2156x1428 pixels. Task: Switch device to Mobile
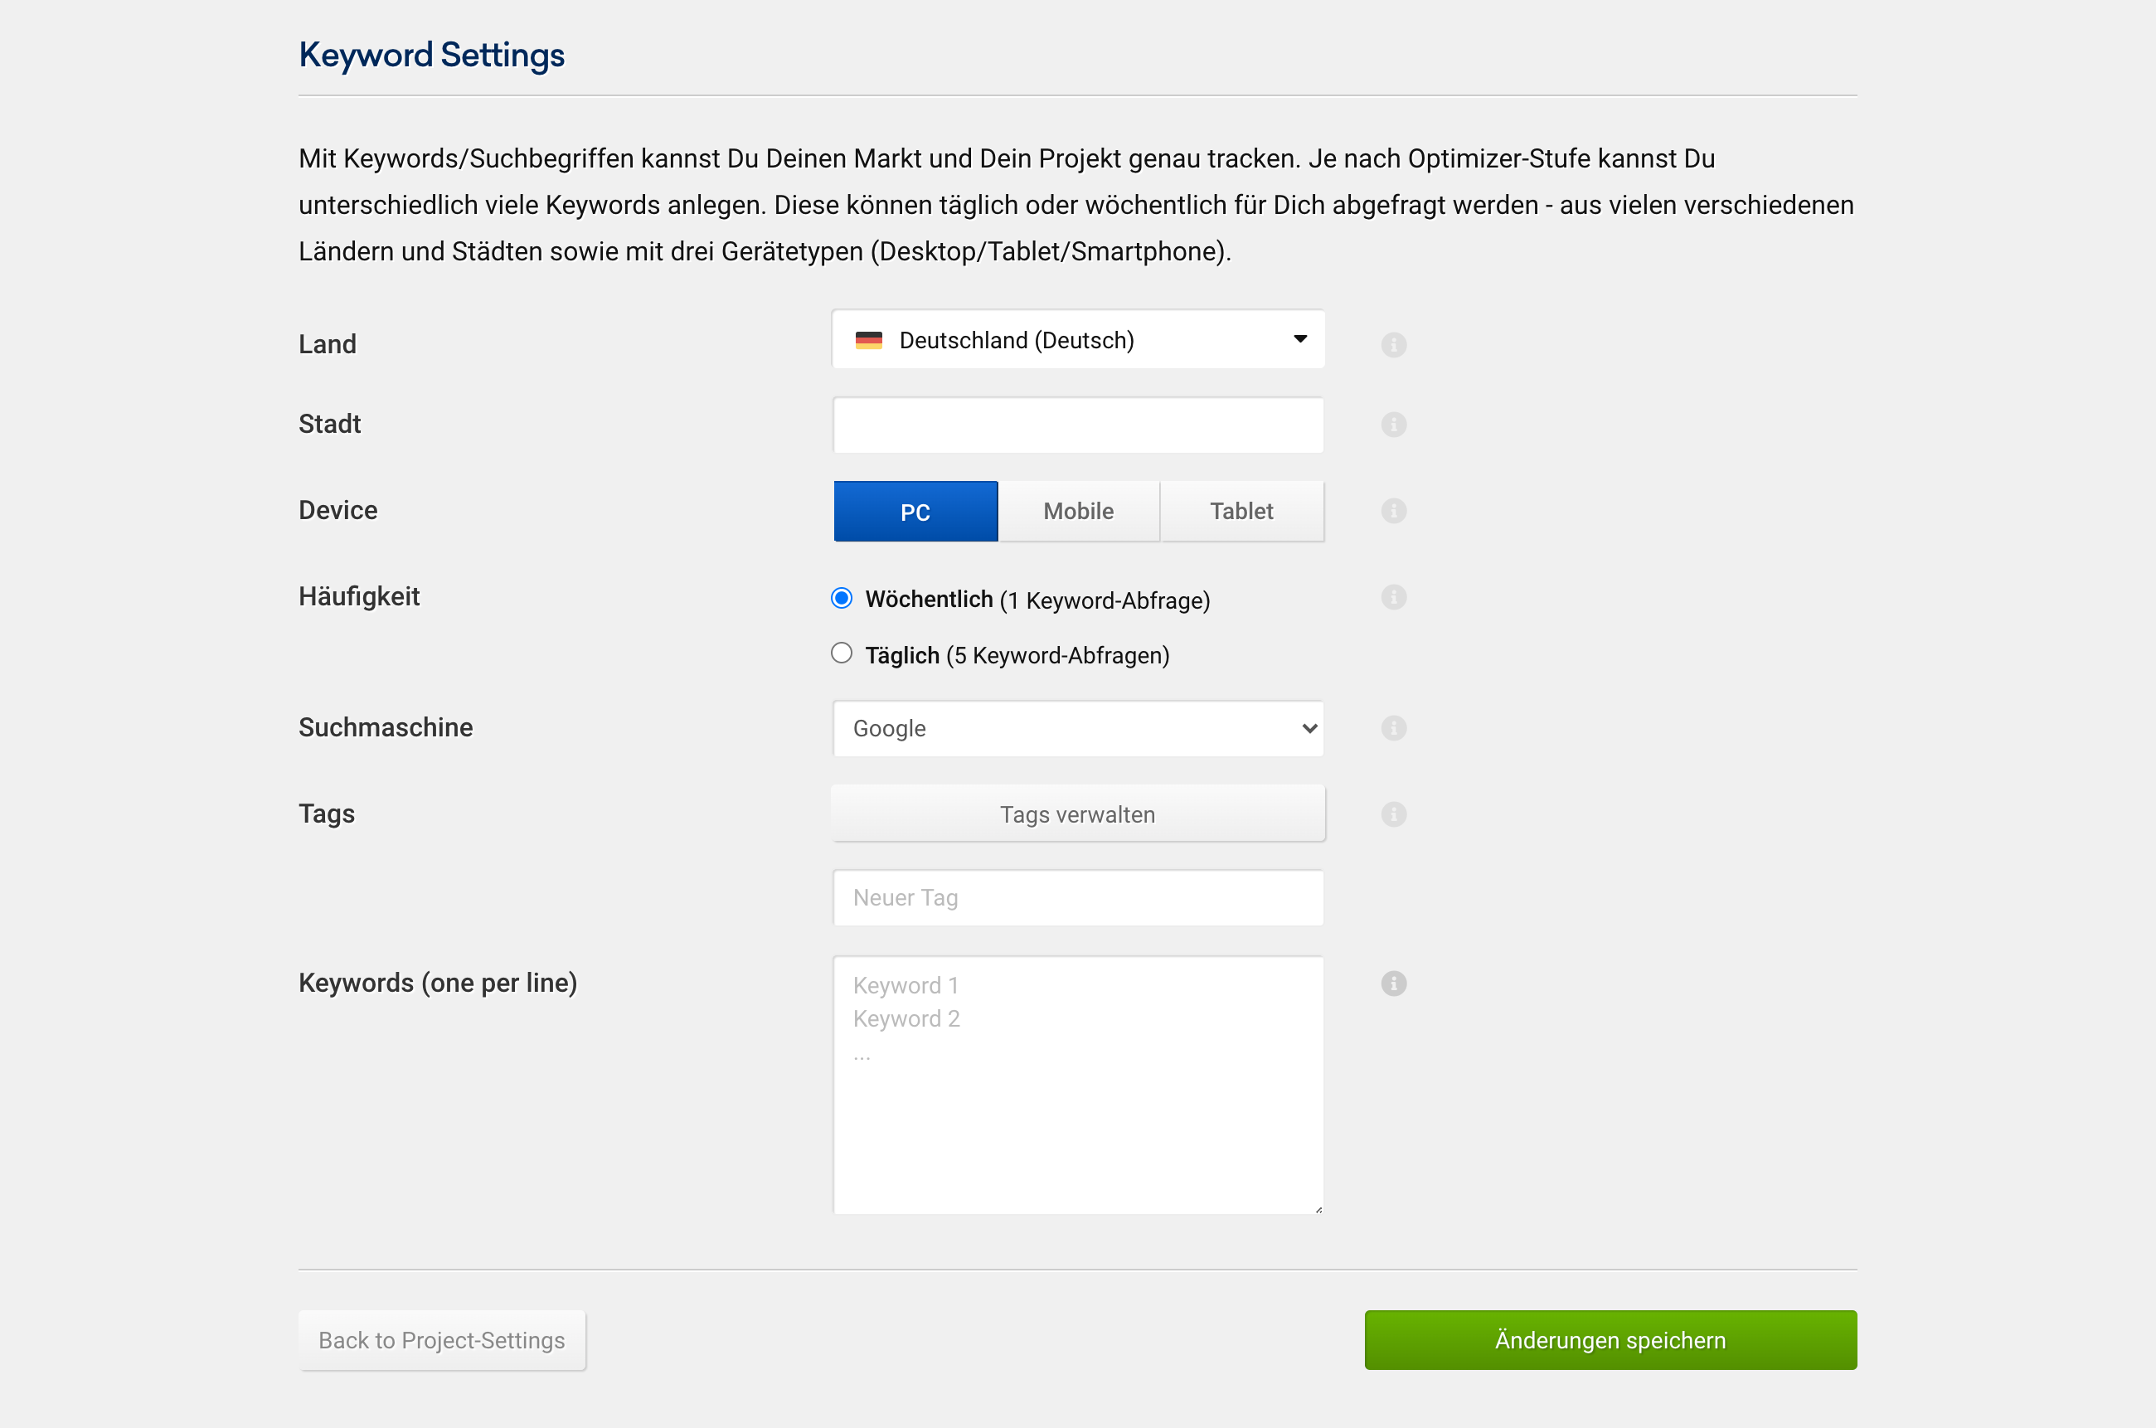pyautogui.click(x=1078, y=511)
